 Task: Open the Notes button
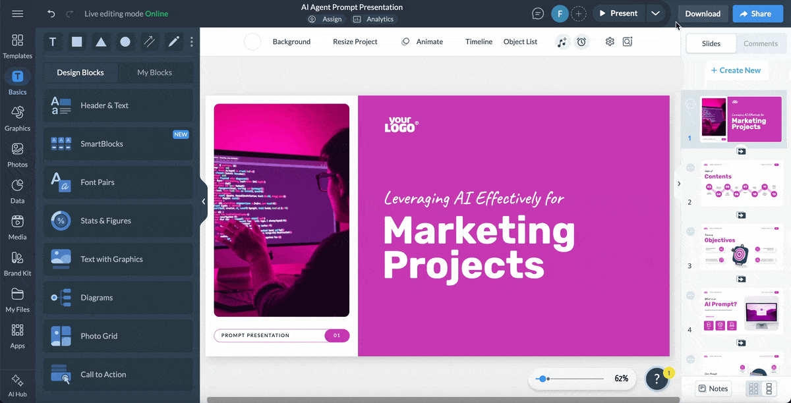click(713, 389)
